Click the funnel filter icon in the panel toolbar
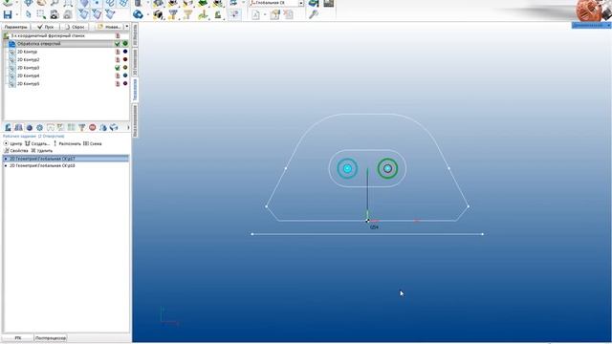 82,127
